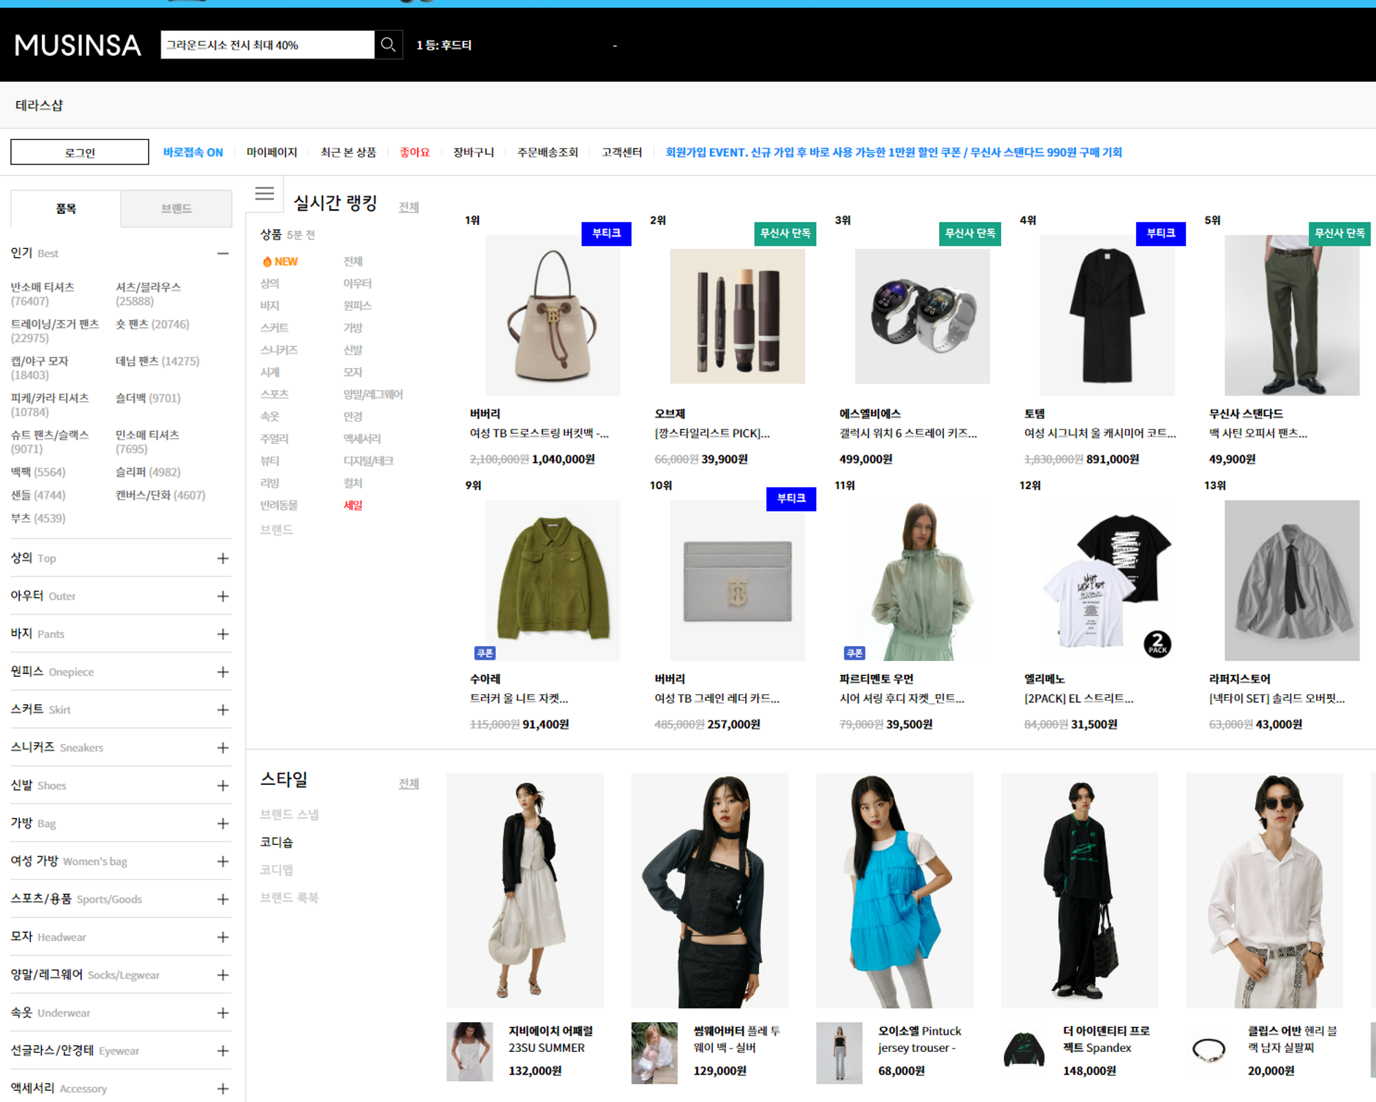Expand the 스니커즈 Sneakers category
The height and width of the screenshot is (1102, 1376).
(x=223, y=748)
